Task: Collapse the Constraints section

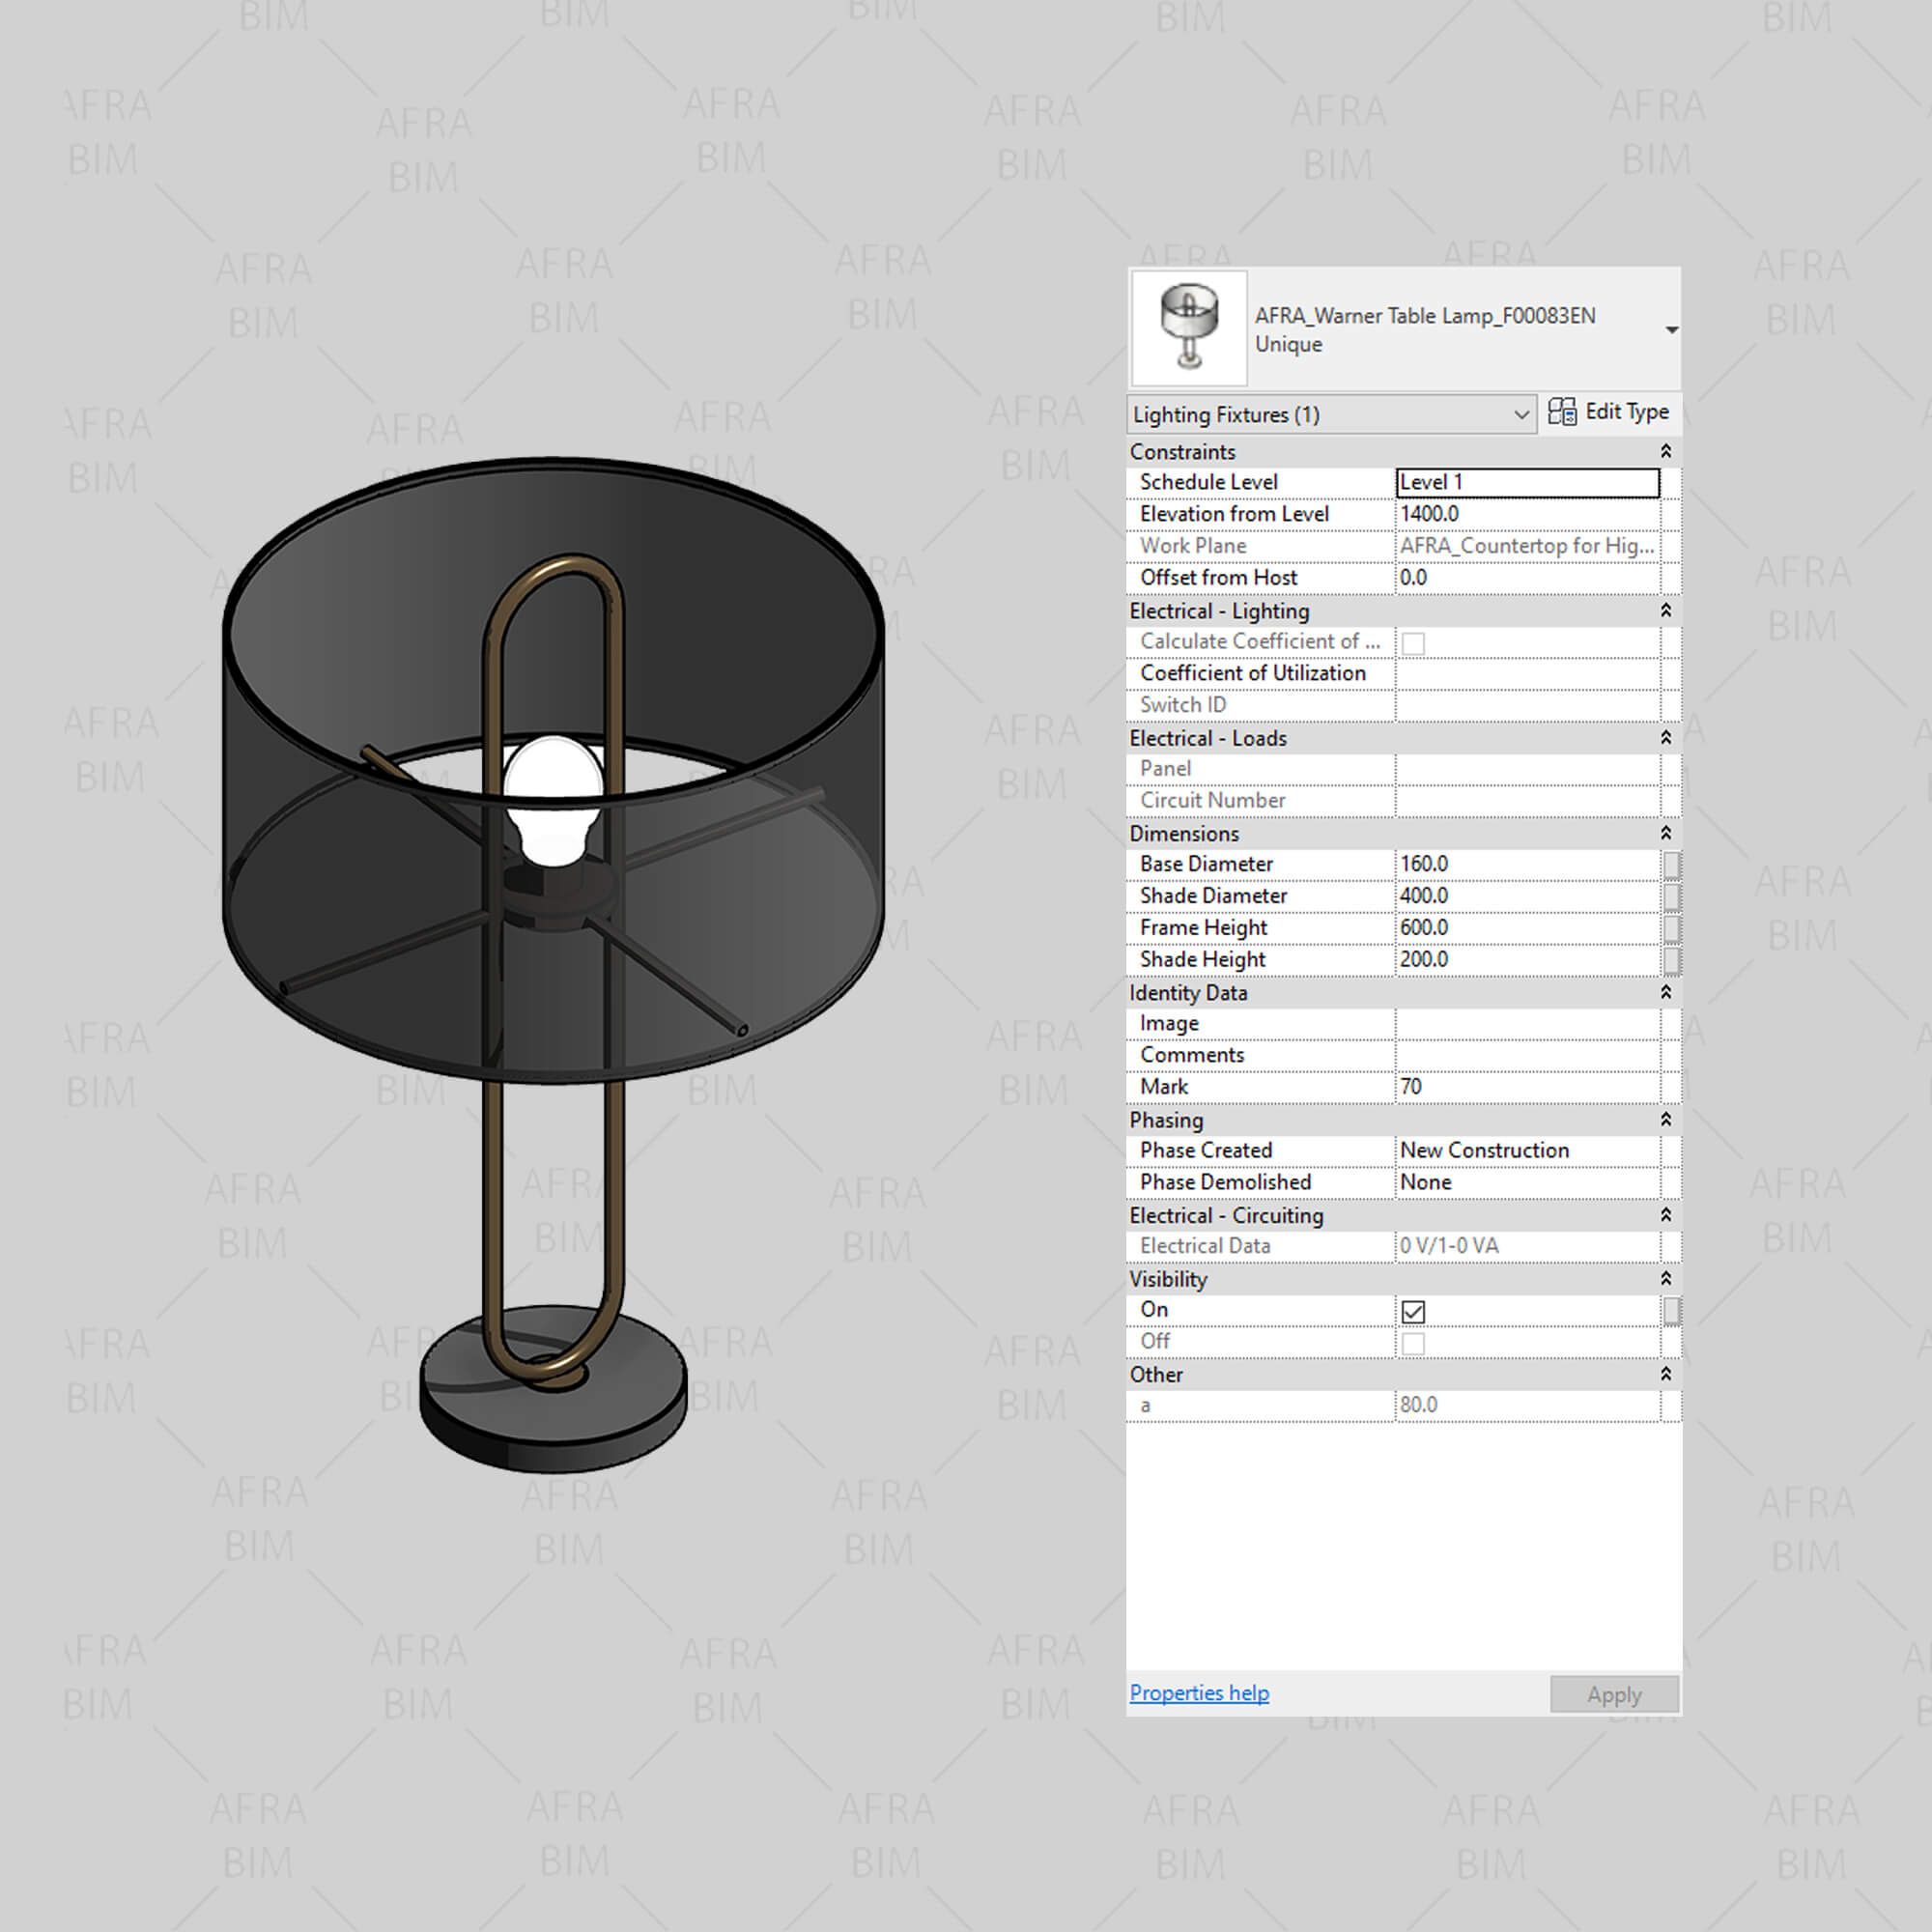Action: coord(1666,452)
